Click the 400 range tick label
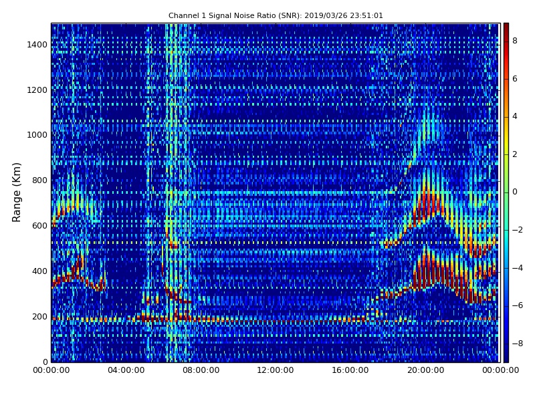 coord(39,271)
